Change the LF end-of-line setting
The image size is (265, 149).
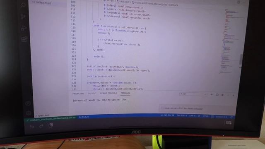199,116
